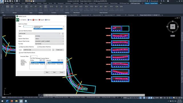The image size is (183, 103).
Task: Open the Home ribbon tab
Action: click(x=7, y=3)
